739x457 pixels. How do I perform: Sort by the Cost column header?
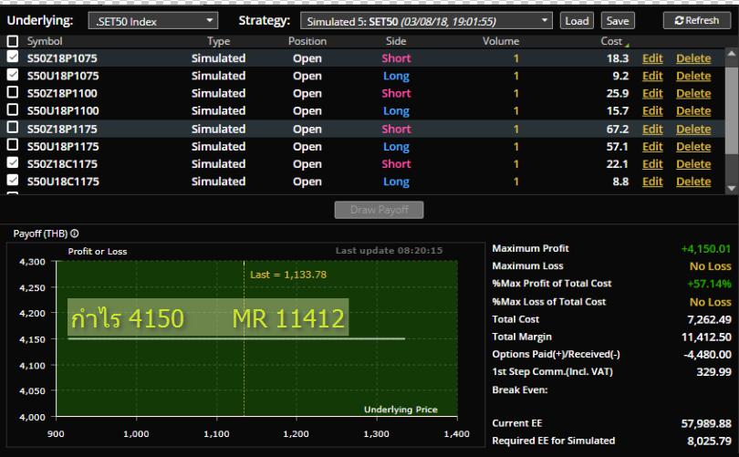pos(611,41)
